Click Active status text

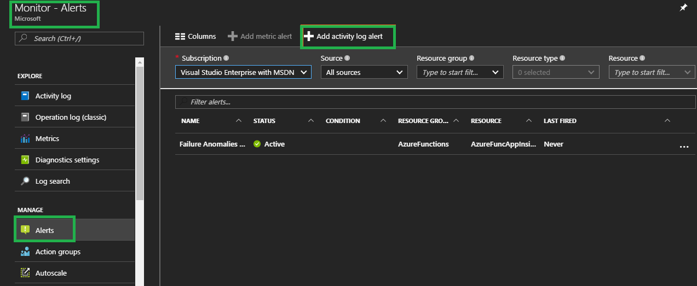274,144
